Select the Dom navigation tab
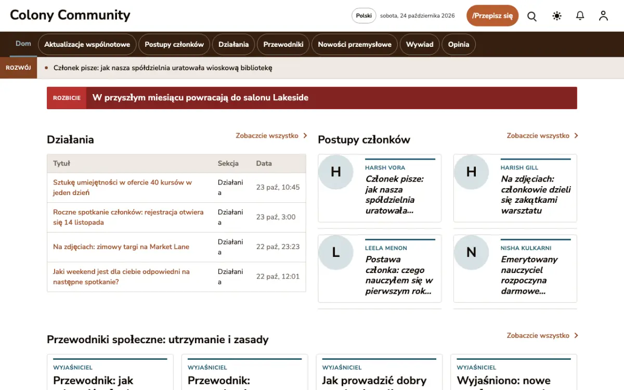The height and width of the screenshot is (390, 624). point(23,44)
